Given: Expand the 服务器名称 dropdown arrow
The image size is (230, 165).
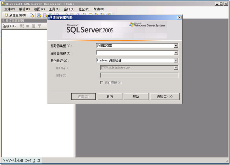Looking at the screenshot, I should tap(176, 53).
